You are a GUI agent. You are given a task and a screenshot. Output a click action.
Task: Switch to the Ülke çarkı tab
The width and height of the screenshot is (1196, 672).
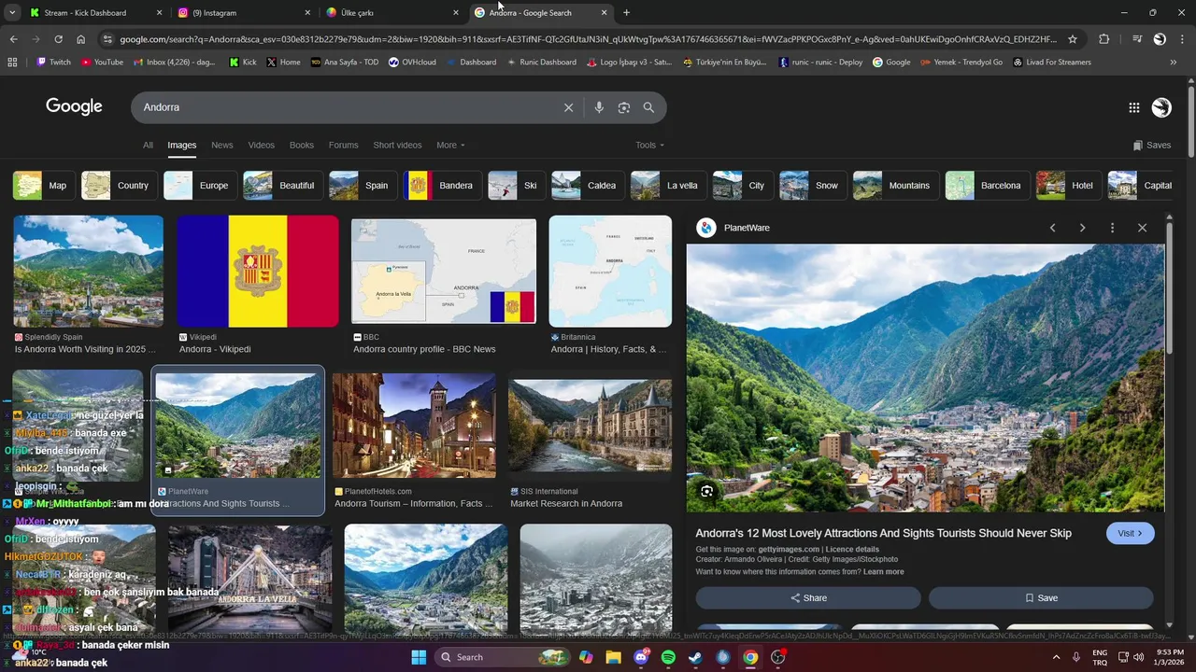[x=392, y=13]
